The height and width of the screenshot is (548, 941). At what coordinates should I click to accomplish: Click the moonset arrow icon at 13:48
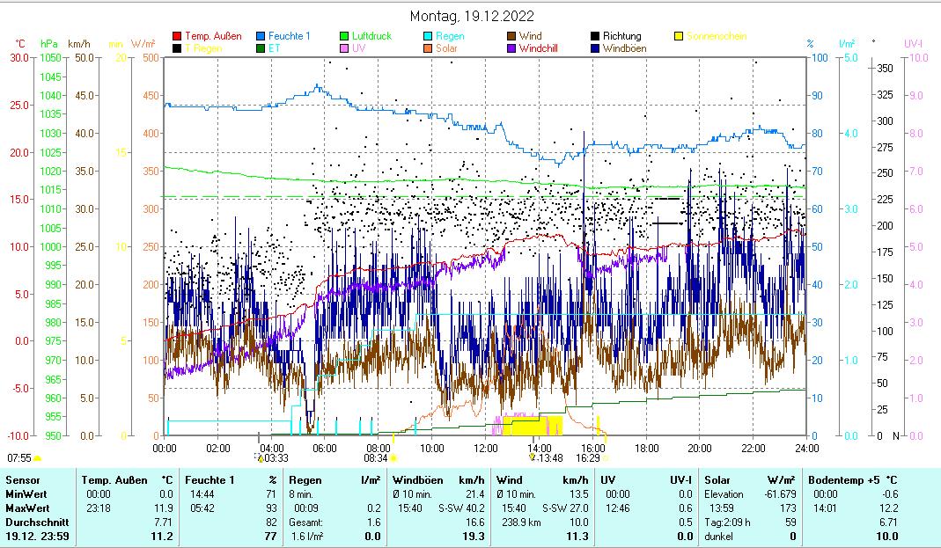[x=532, y=458]
